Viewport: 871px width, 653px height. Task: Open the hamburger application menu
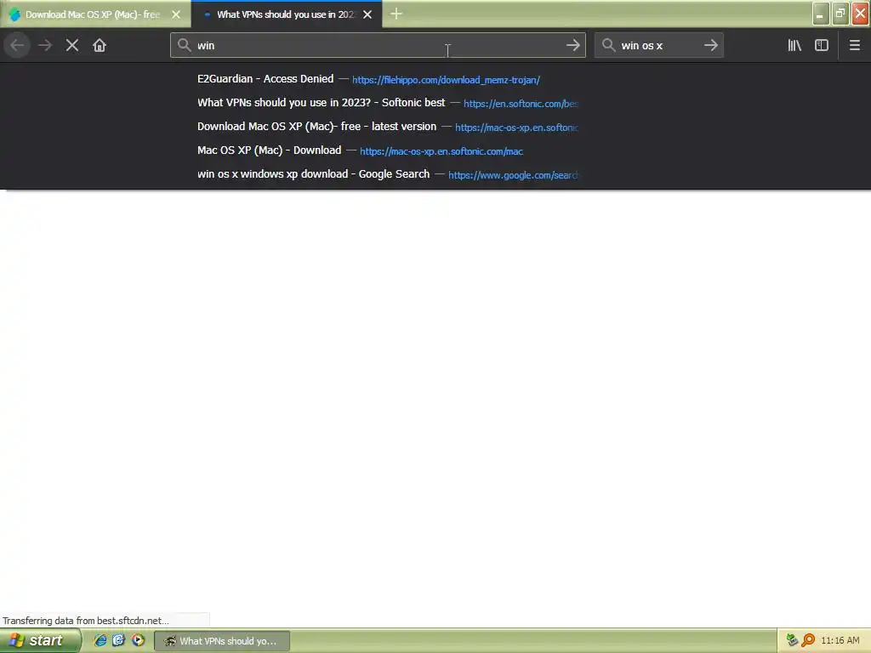tap(854, 46)
